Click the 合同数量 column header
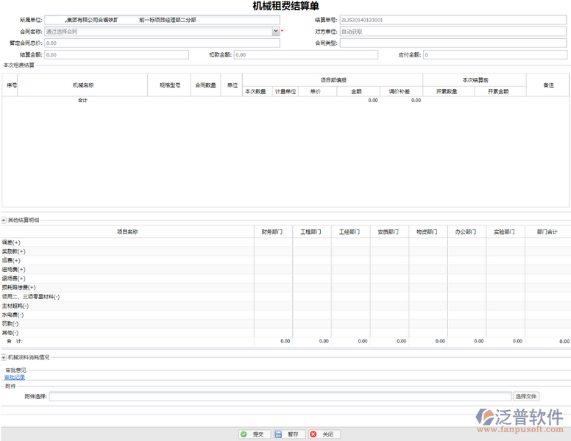The image size is (571, 441). click(x=205, y=85)
